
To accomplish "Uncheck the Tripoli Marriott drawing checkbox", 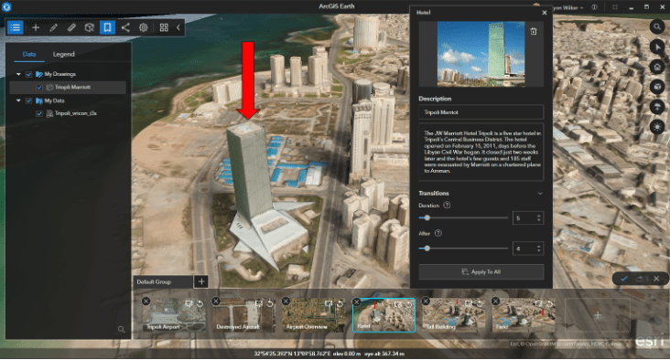I will click(39, 88).
